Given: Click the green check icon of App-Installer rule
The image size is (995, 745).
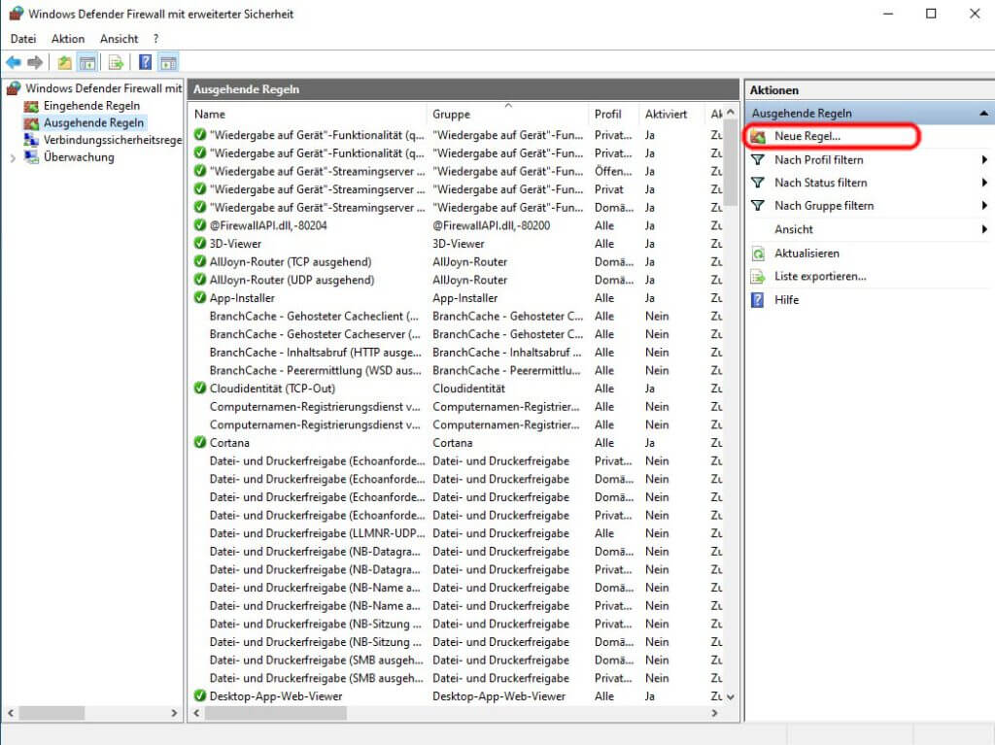Looking at the screenshot, I should pos(200,297).
